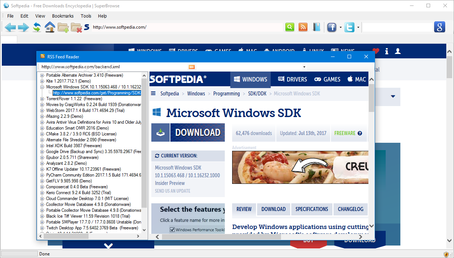Screen dimensions: 454x258
Task: Open the Programming breadcrumb link
Action: coord(226,94)
